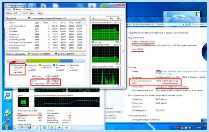Click the refresh button beside address bar

tap(187, 24)
